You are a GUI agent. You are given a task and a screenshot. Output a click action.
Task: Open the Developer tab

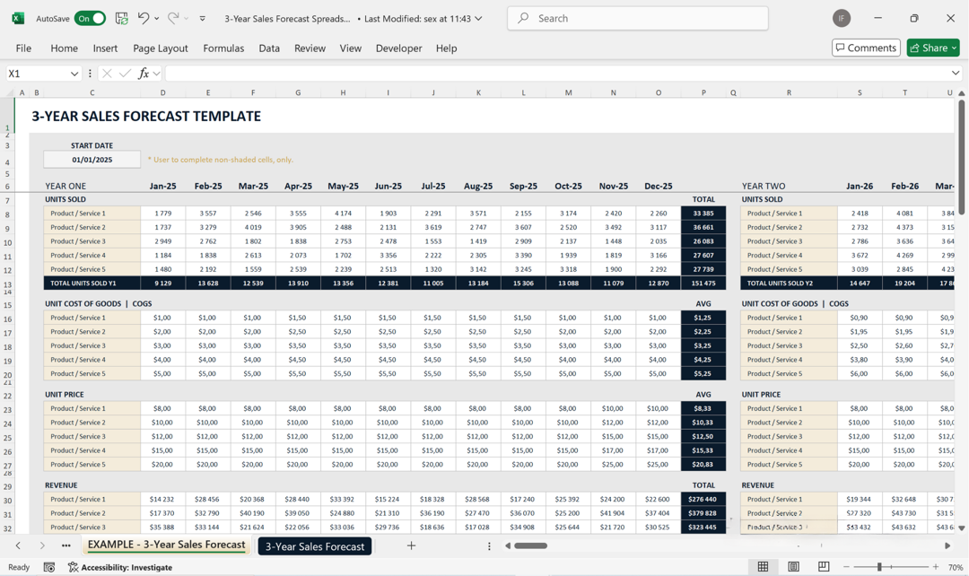point(398,48)
